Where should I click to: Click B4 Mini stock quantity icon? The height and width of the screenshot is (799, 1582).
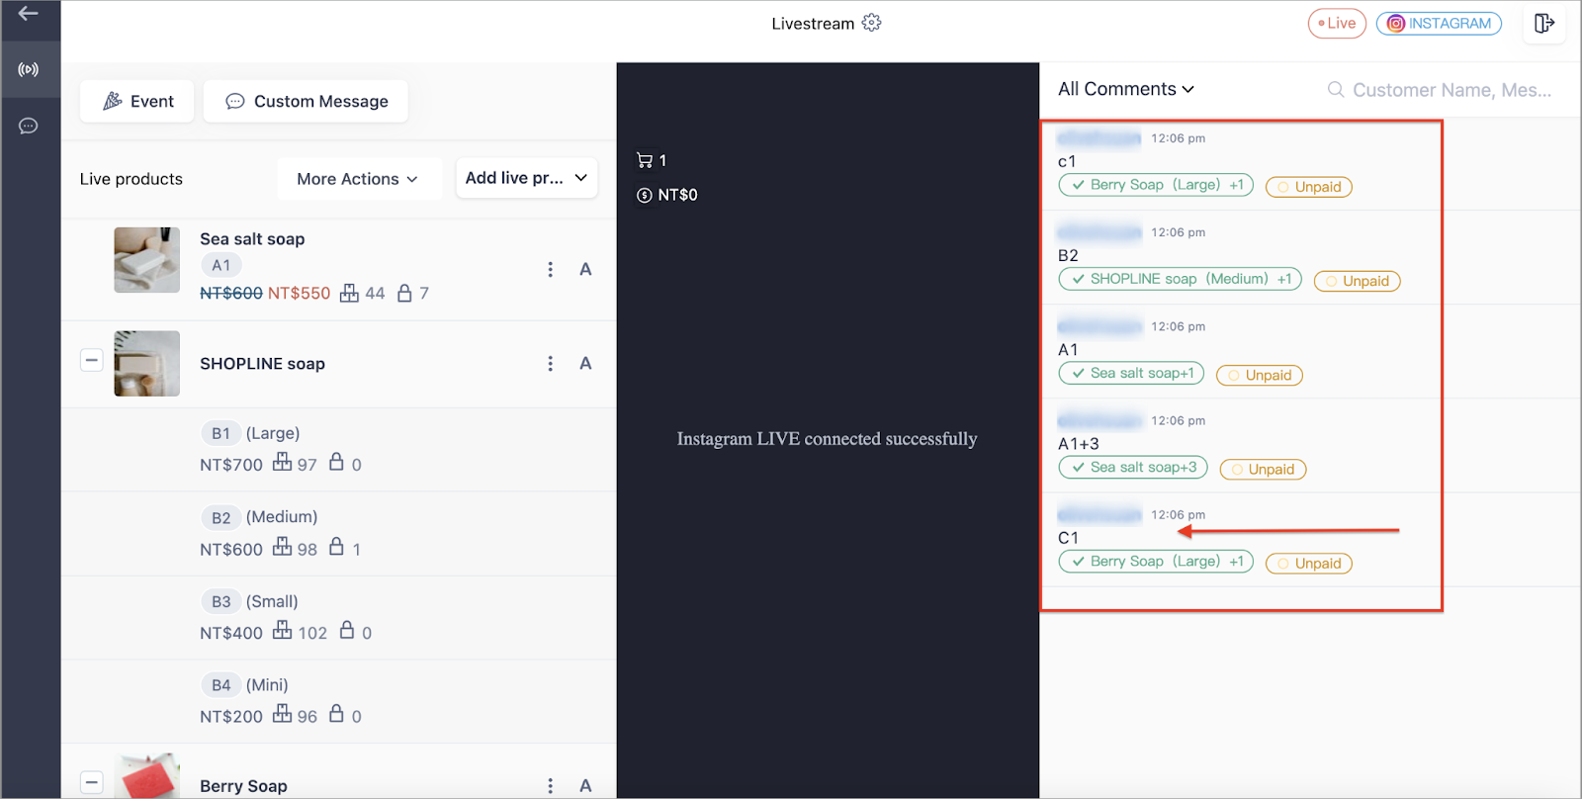pos(283,713)
